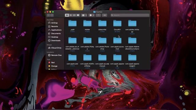Go back with the left arrow
This screenshot has height=110, width=196.
click(x=48, y=15)
